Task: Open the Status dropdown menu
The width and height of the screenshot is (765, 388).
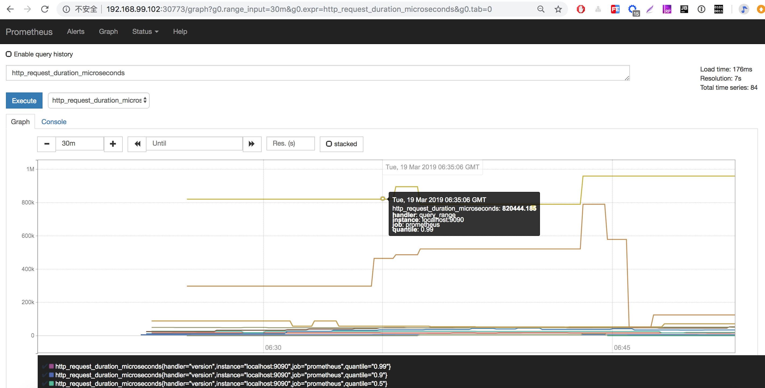Action: point(145,31)
